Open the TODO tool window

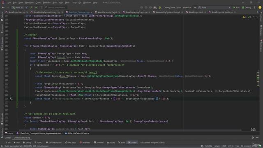[38, 143]
